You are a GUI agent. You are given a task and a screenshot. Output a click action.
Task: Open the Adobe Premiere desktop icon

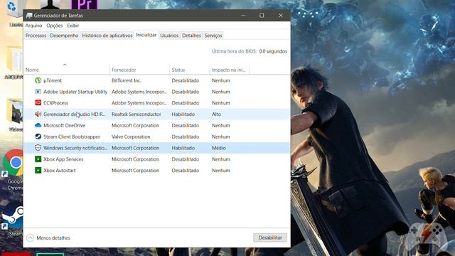pos(84,5)
